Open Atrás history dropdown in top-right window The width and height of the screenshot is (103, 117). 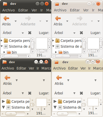[x=67, y=21]
